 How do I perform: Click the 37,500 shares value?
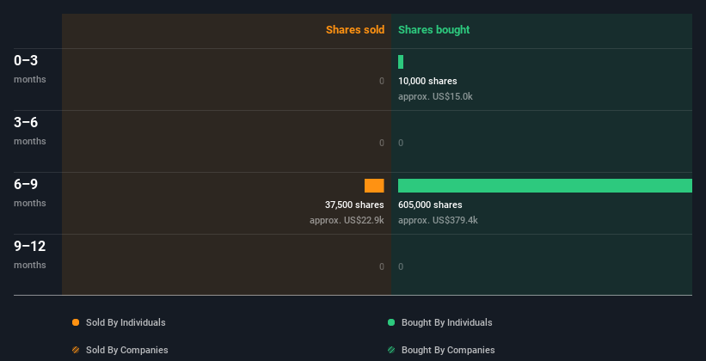354,205
